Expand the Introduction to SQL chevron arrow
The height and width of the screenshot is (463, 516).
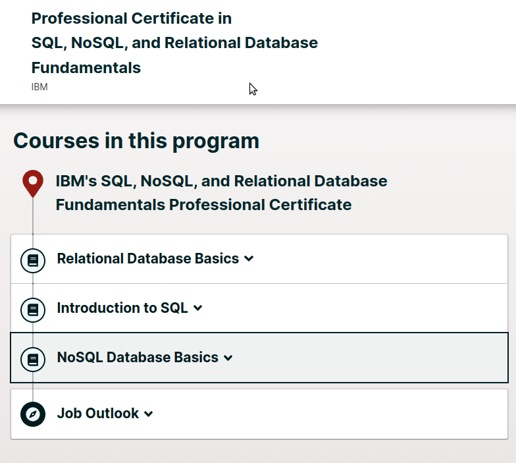198,308
